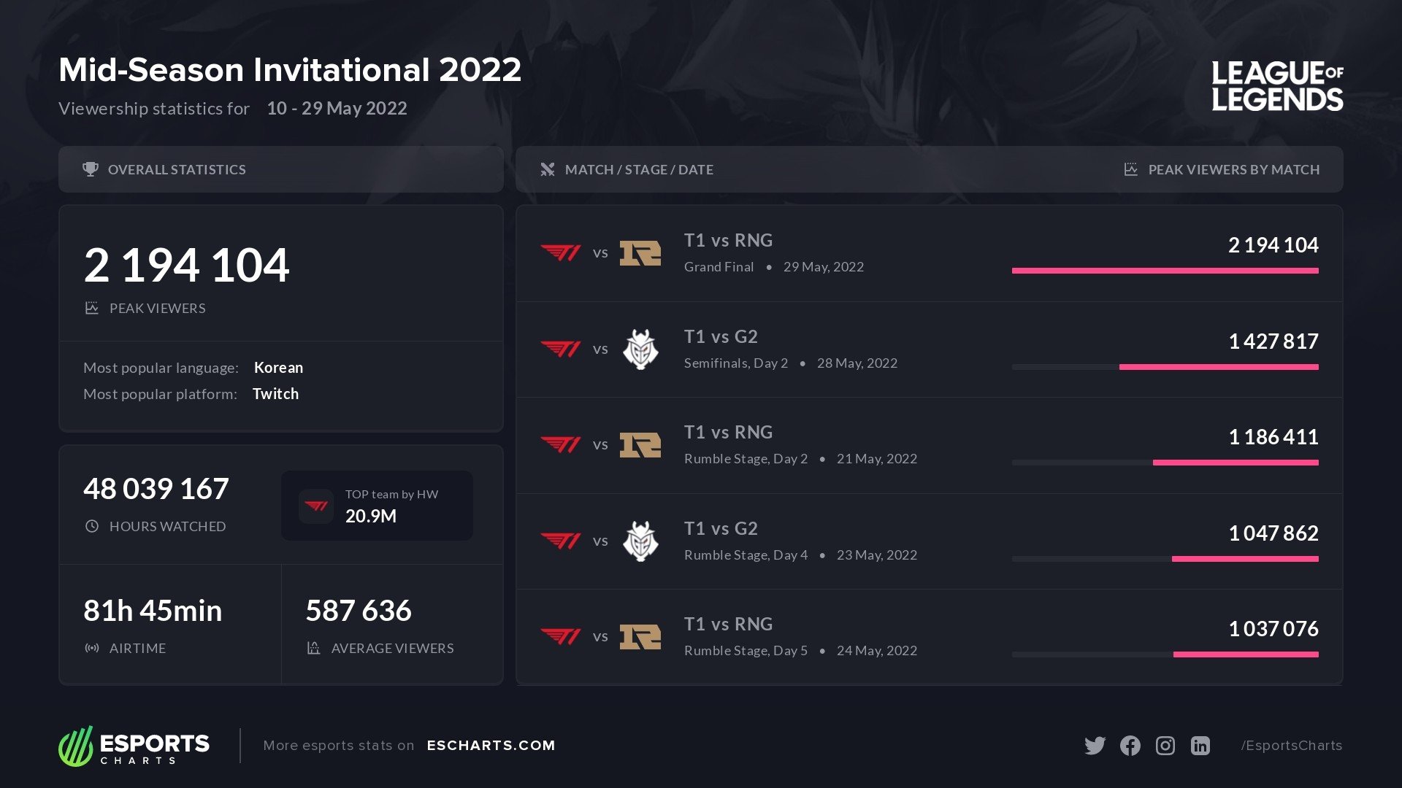Viewport: 1402px width, 788px height.
Task: Click the /EsportsCharts handle text
Action: click(x=1291, y=746)
